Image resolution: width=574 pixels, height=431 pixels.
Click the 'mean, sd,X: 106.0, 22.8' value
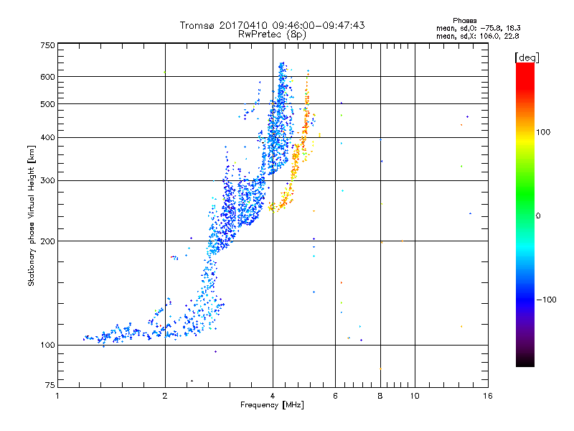477,36
